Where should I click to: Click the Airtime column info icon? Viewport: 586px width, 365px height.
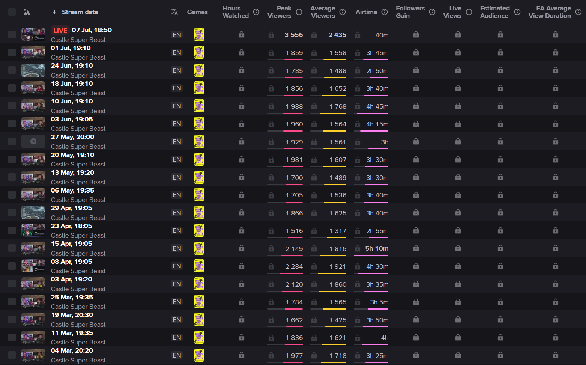[385, 12]
